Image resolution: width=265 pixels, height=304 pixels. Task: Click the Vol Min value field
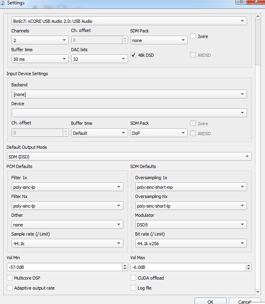[64, 267]
